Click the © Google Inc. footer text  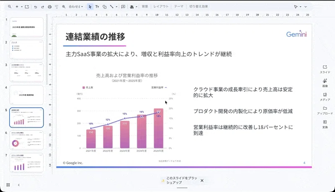[73, 163]
